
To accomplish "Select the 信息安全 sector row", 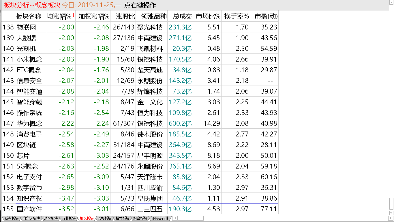I will point(140,81).
